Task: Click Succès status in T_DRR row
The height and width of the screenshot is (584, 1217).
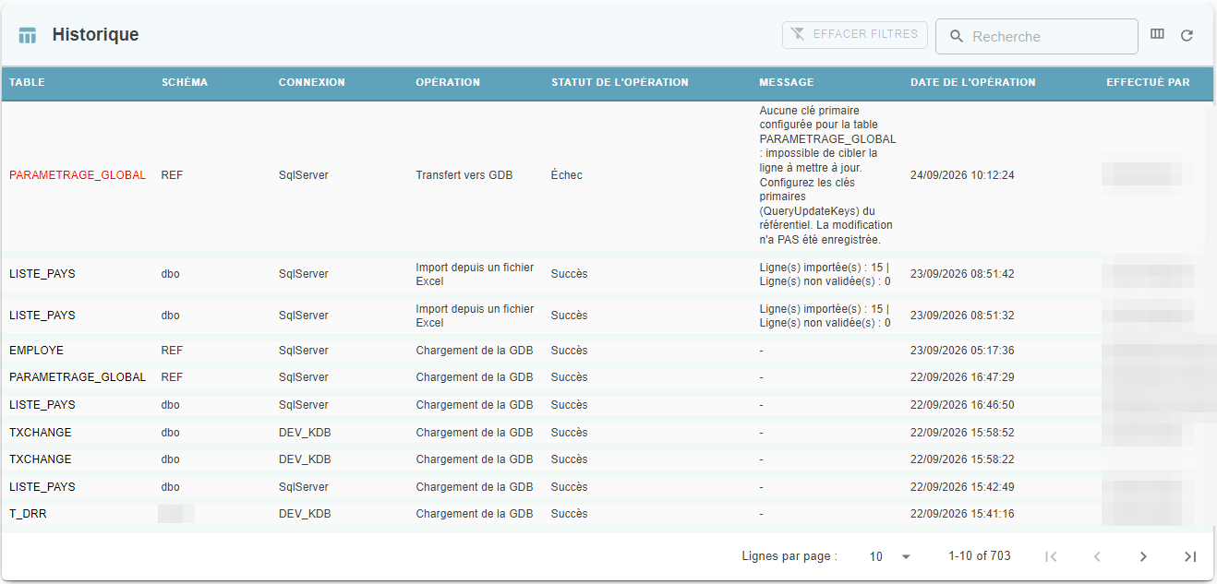Action: (x=569, y=514)
